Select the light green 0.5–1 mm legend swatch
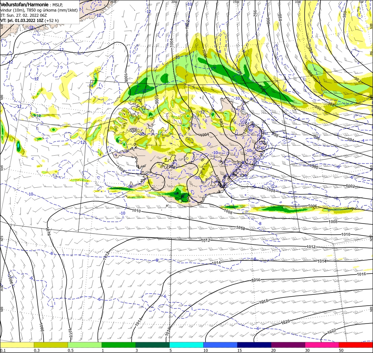 tap(85, 345)
